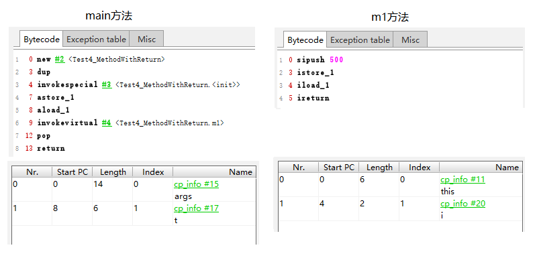This screenshot has height=264, width=535.
Task: Click Start PC value 8 in main table
Action: 55,208
